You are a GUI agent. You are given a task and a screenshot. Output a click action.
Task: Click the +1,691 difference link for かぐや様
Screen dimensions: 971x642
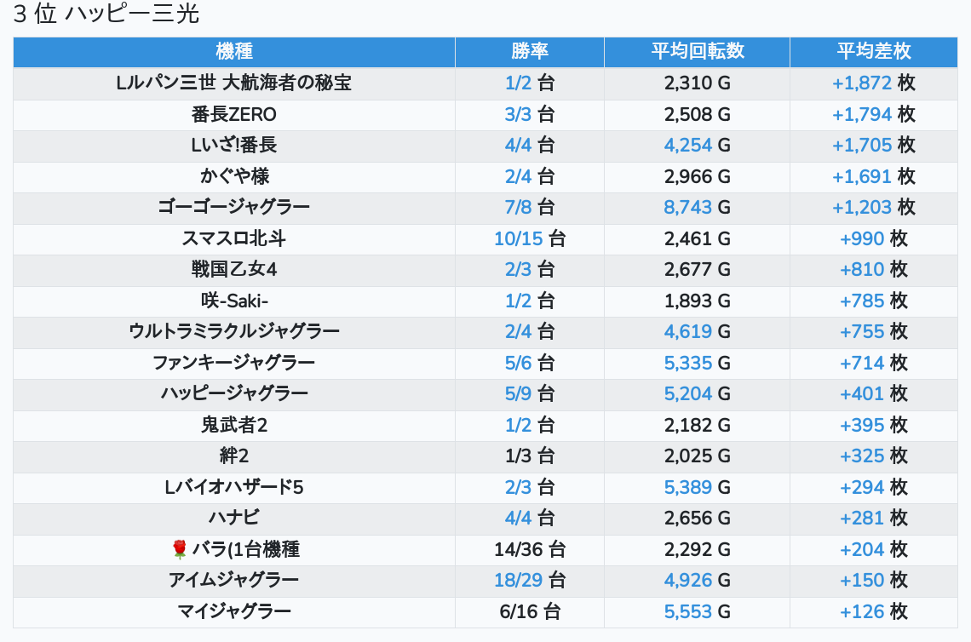click(x=862, y=176)
